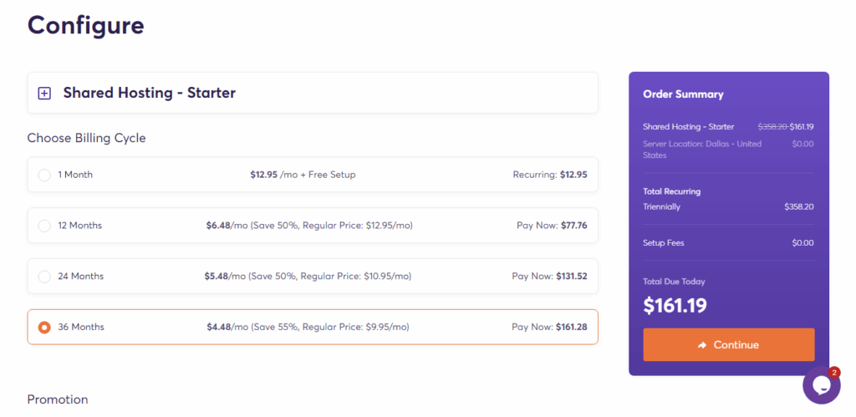This screenshot has width=856, height=417.
Task: Expand the Shared Hosting - Starter plus icon
Action: [x=44, y=94]
